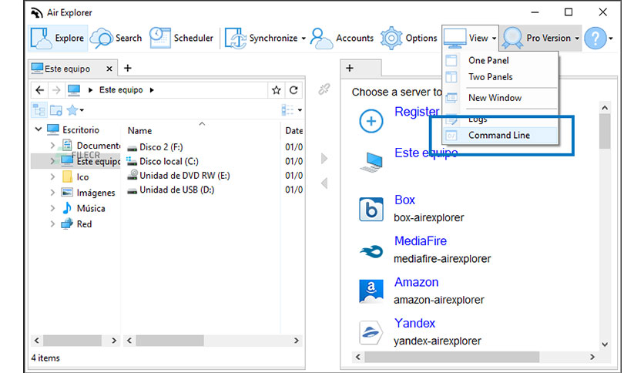Click the link panels chain icon
Image resolution: width=644 pixels, height=373 pixels.
coord(324,89)
